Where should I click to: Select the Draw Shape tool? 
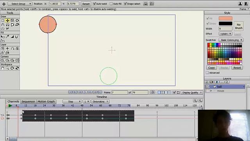point(12,25)
